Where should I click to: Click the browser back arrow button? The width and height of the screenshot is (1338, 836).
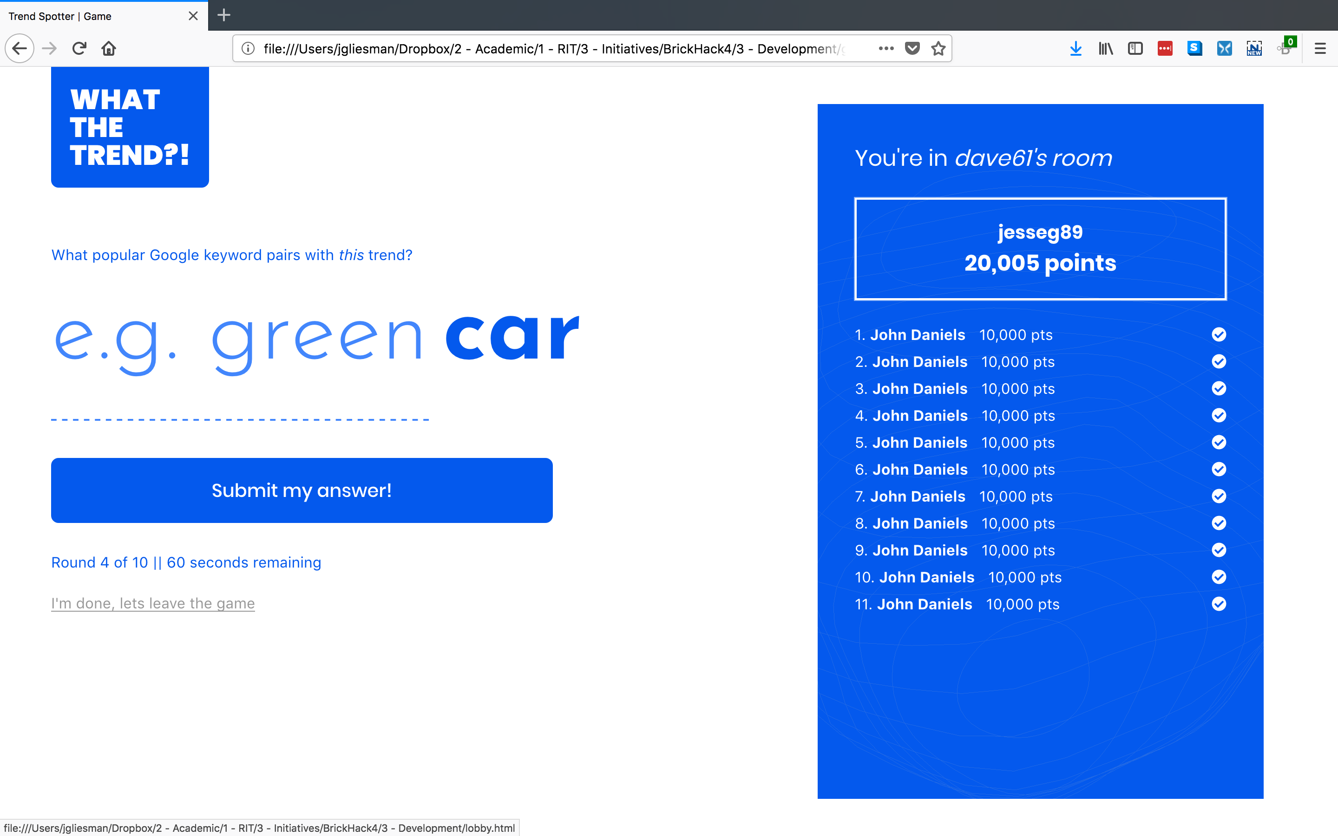tap(20, 49)
